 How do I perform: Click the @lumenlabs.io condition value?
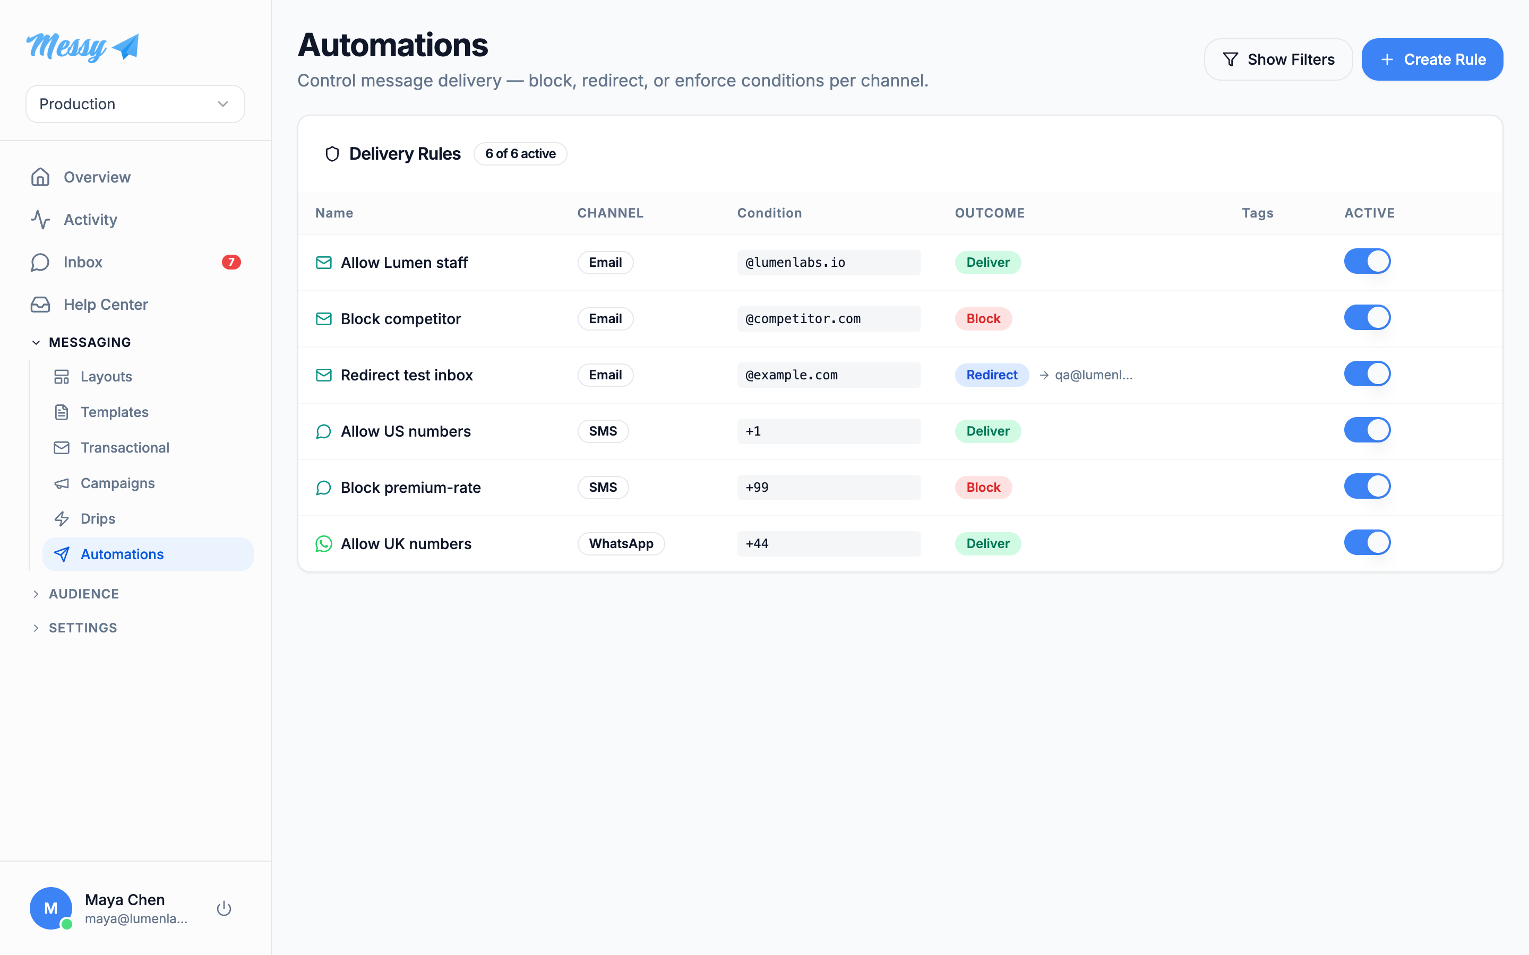829,263
